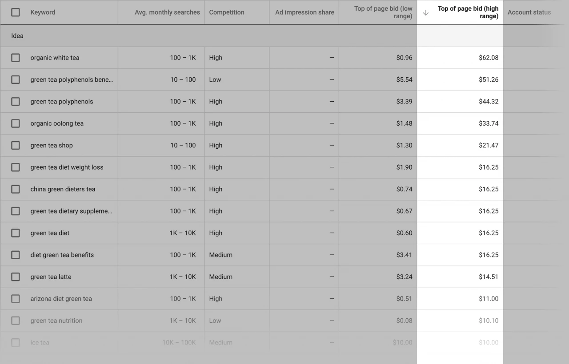Click the green tea nutrition keyword
569x364 pixels.
56,320
